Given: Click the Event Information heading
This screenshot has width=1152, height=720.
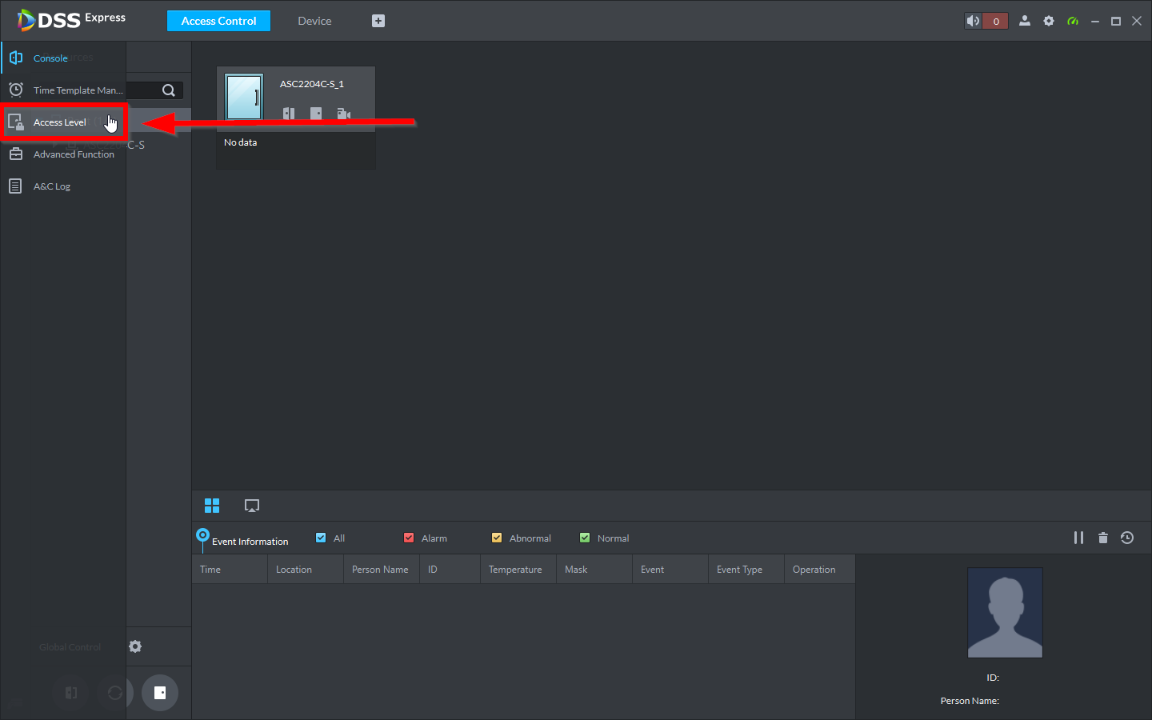Looking at the screenshot, I should (x=250, y=542).
